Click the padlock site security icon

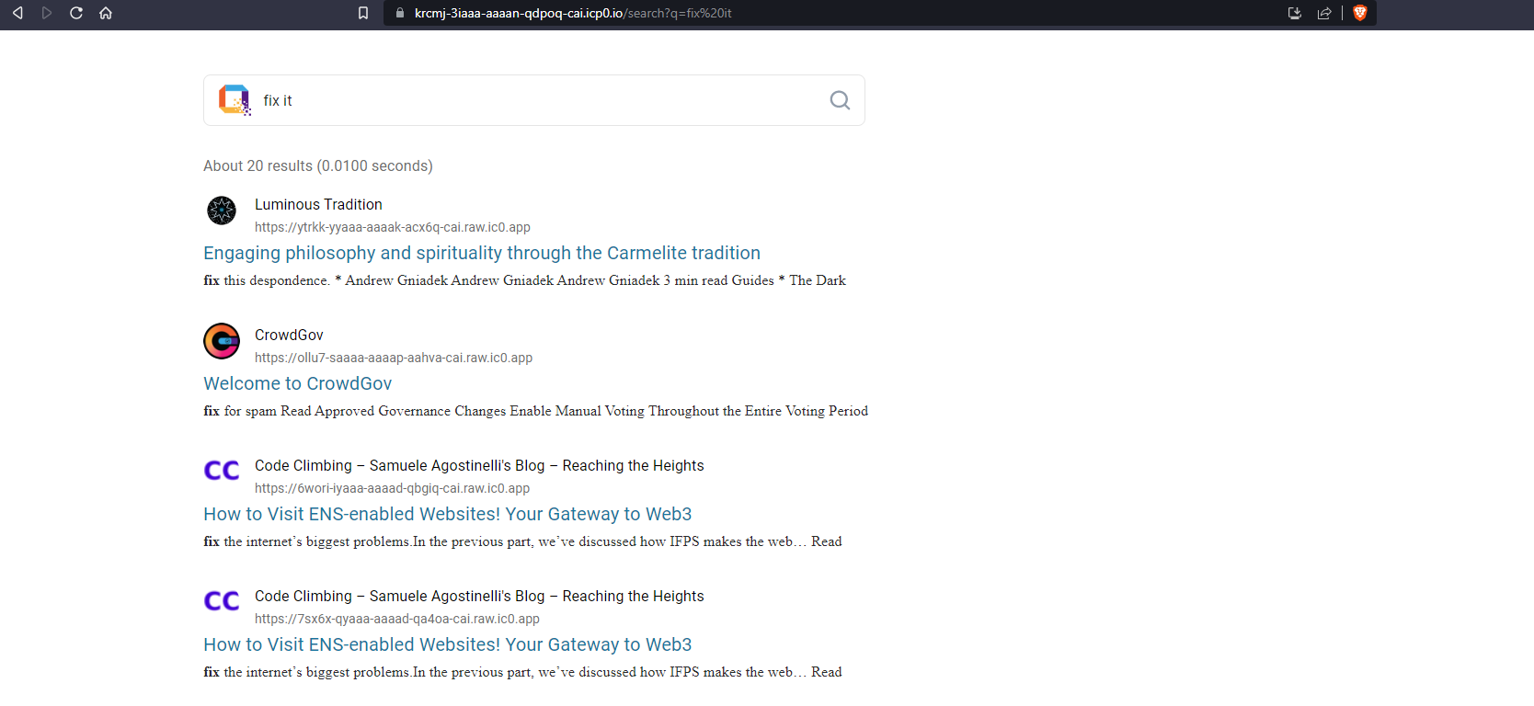tap(400, 13)
